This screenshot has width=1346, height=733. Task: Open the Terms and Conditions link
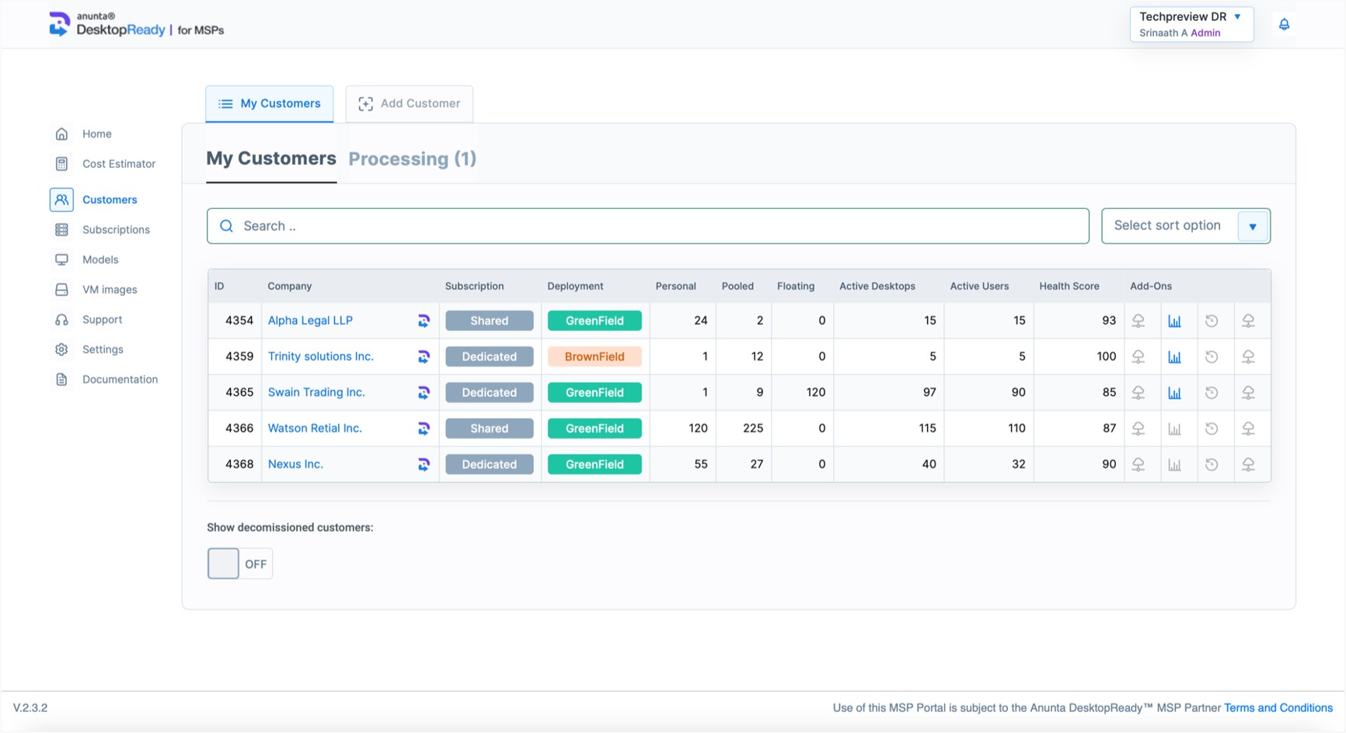click(x=1278, y=707)
